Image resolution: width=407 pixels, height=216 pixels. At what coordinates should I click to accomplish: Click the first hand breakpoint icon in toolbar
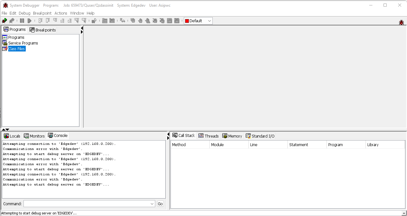tap(133, 21)
